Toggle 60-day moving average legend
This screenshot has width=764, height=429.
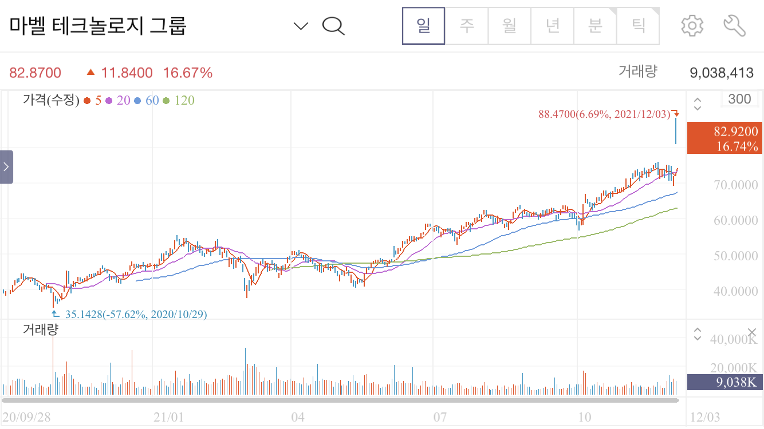click(x=147, y=101)
